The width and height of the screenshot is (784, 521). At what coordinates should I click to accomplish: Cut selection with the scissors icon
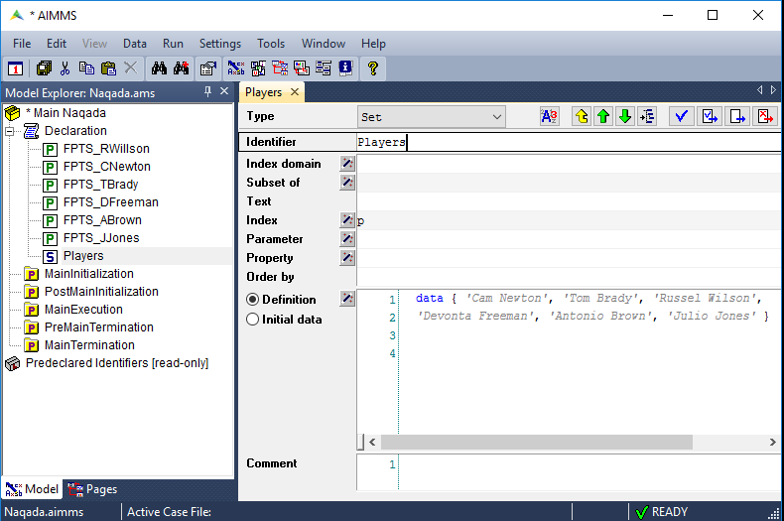65,68
